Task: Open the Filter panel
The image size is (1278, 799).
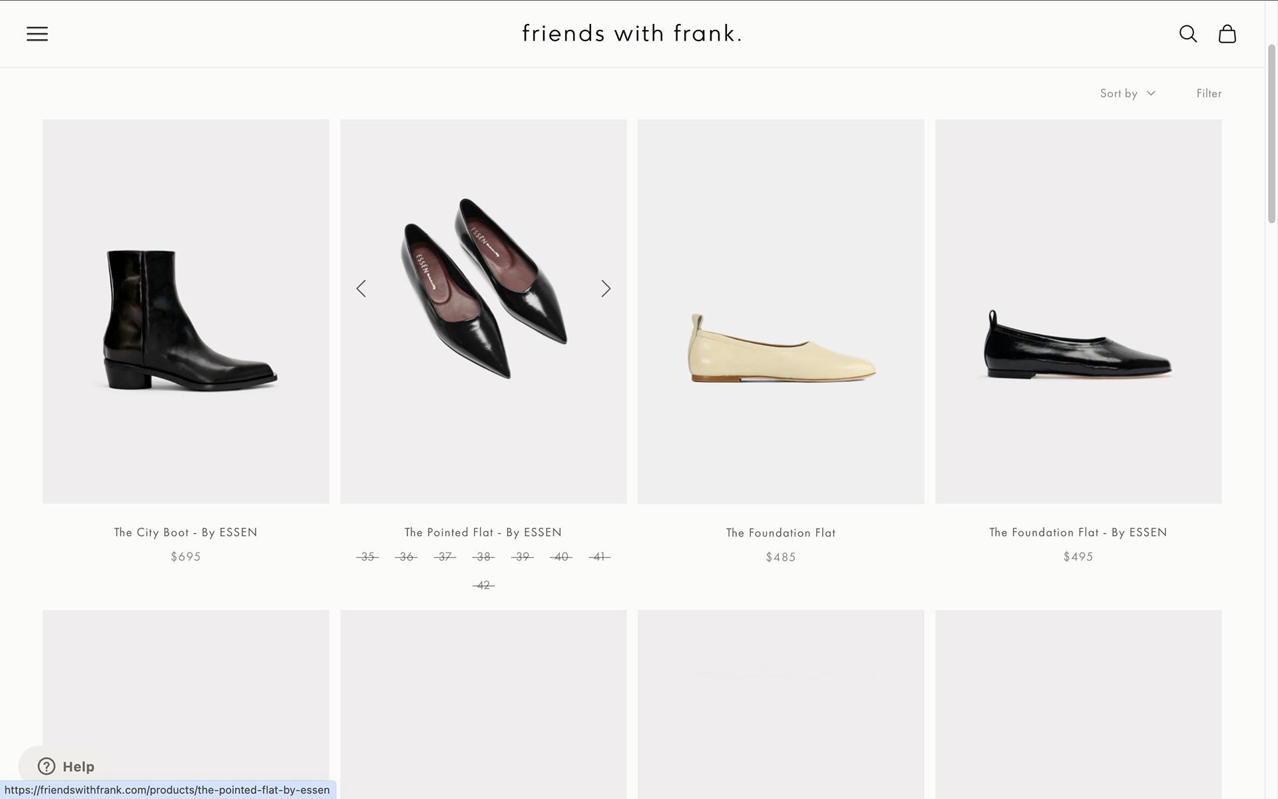Action: click(1209, 93)
